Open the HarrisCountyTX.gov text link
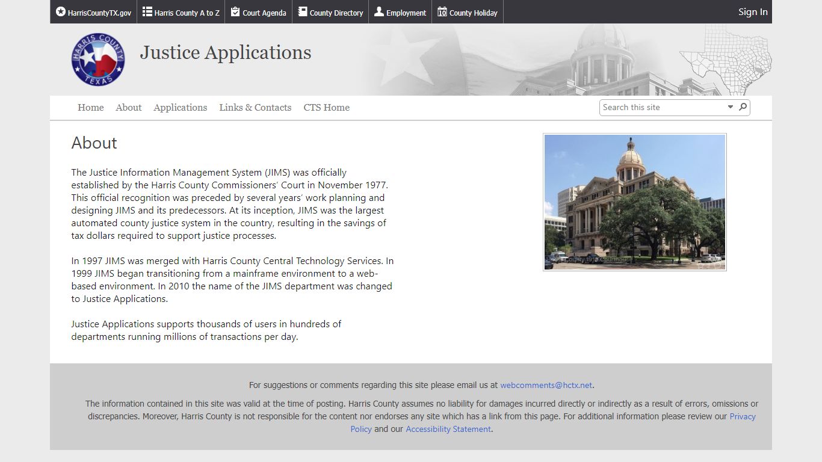This screenshot has width=822, height=462. (99, 13)
